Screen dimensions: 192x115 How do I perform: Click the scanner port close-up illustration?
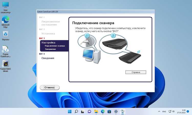[113, 44]
